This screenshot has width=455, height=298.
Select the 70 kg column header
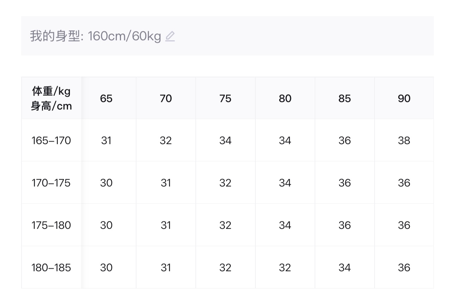pyautogui.click(x=166, y=98)
